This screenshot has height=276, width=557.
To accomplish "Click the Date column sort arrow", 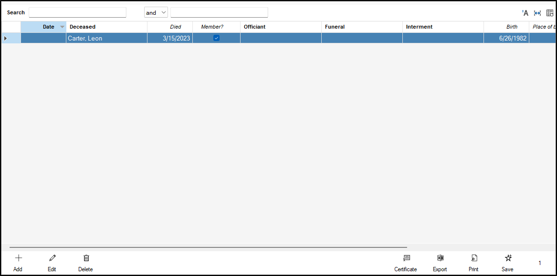I will [x=62, y=27].
